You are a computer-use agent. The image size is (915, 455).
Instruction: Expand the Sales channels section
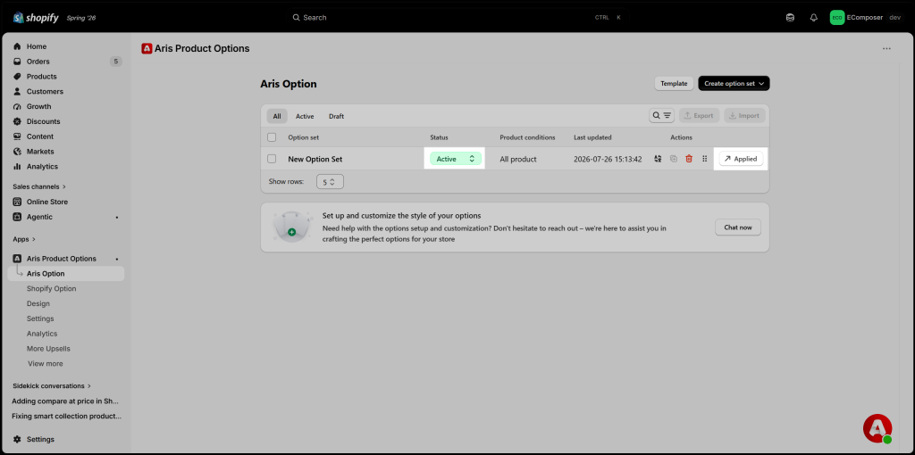pyautogui.click(x=39, y=187)
